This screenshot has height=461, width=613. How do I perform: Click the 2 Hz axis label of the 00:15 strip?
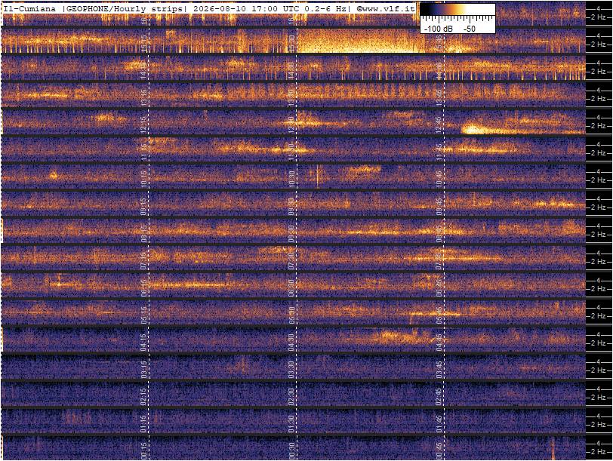pos(598,452)
